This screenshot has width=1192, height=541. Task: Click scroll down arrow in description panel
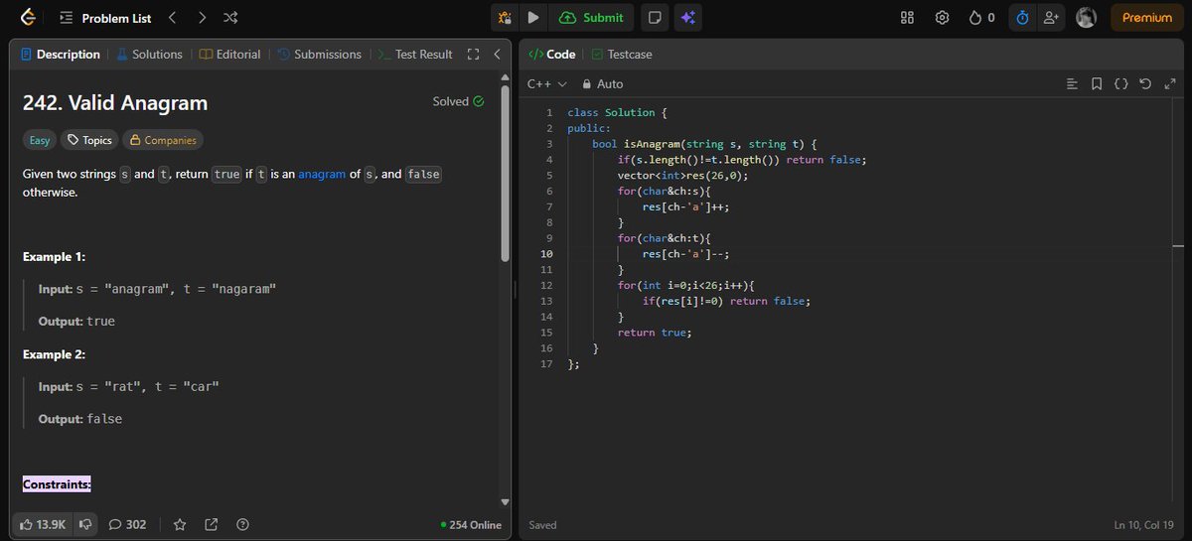pos(505,502)
